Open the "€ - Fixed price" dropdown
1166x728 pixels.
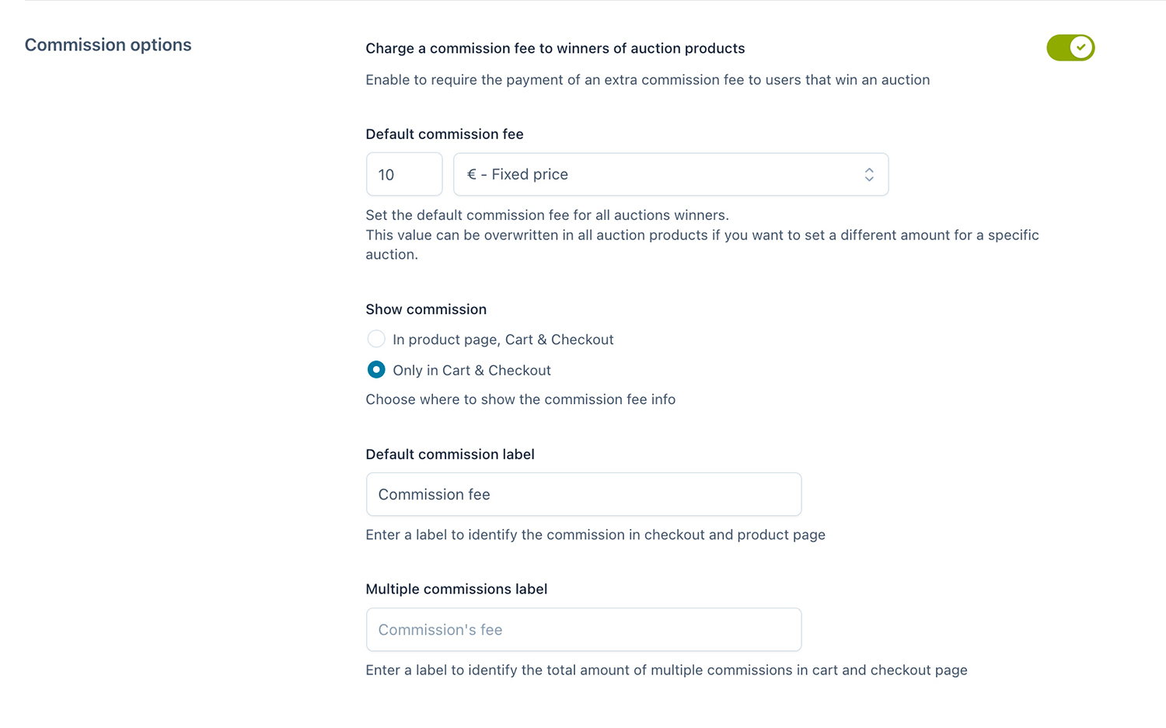(x=670, y=174)
